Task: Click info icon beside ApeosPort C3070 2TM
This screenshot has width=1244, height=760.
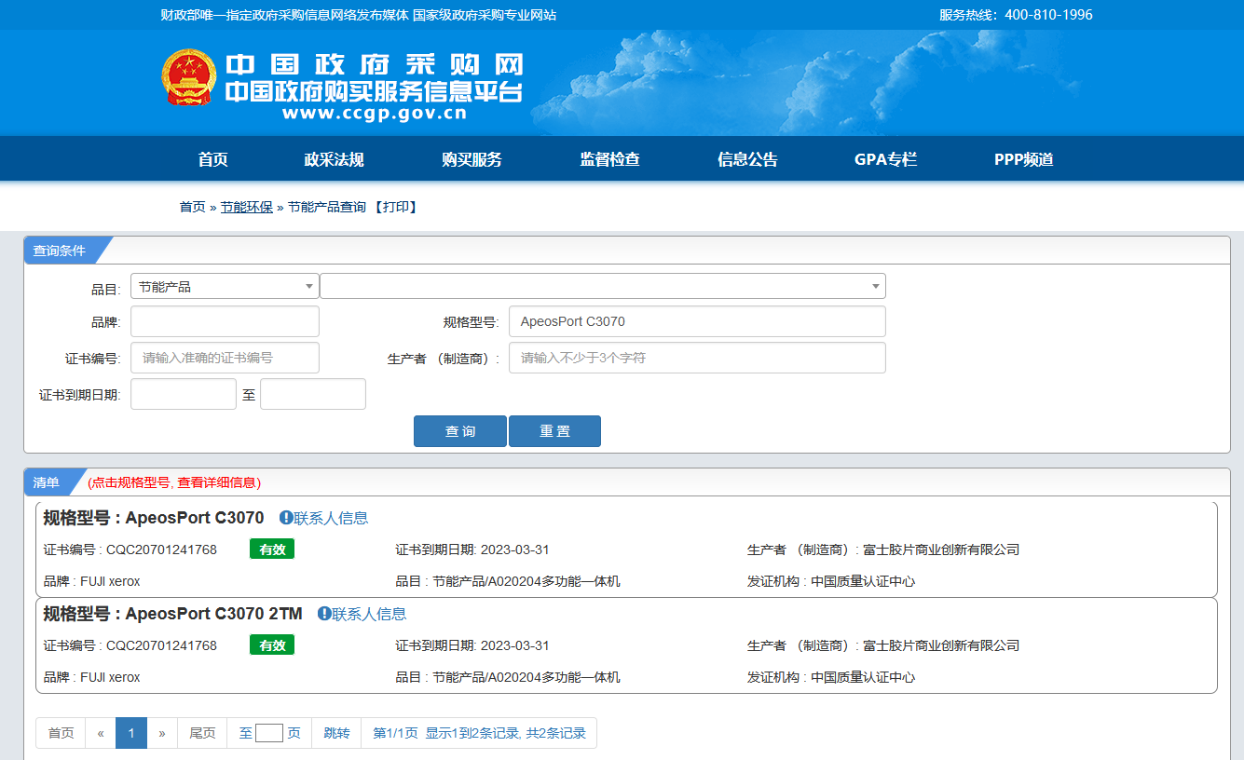Action: [324, 614]
